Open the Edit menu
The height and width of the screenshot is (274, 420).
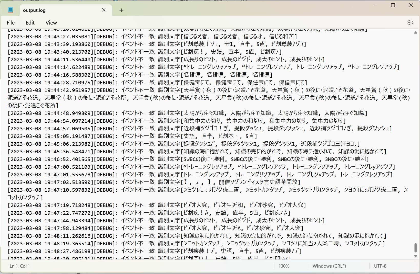[30, 22]
